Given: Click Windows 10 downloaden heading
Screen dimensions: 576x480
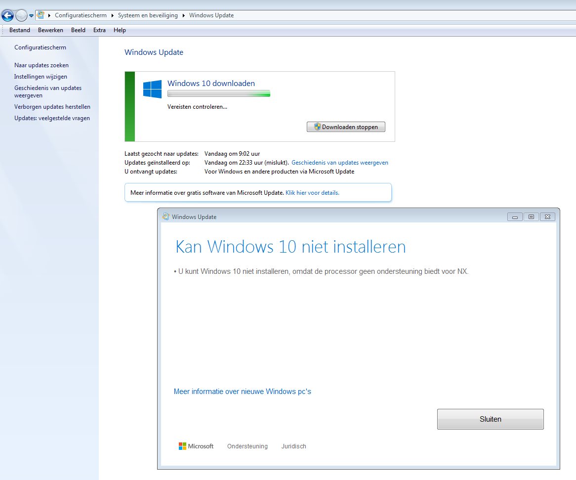Looking at the screenshot, I should [211, 84].
